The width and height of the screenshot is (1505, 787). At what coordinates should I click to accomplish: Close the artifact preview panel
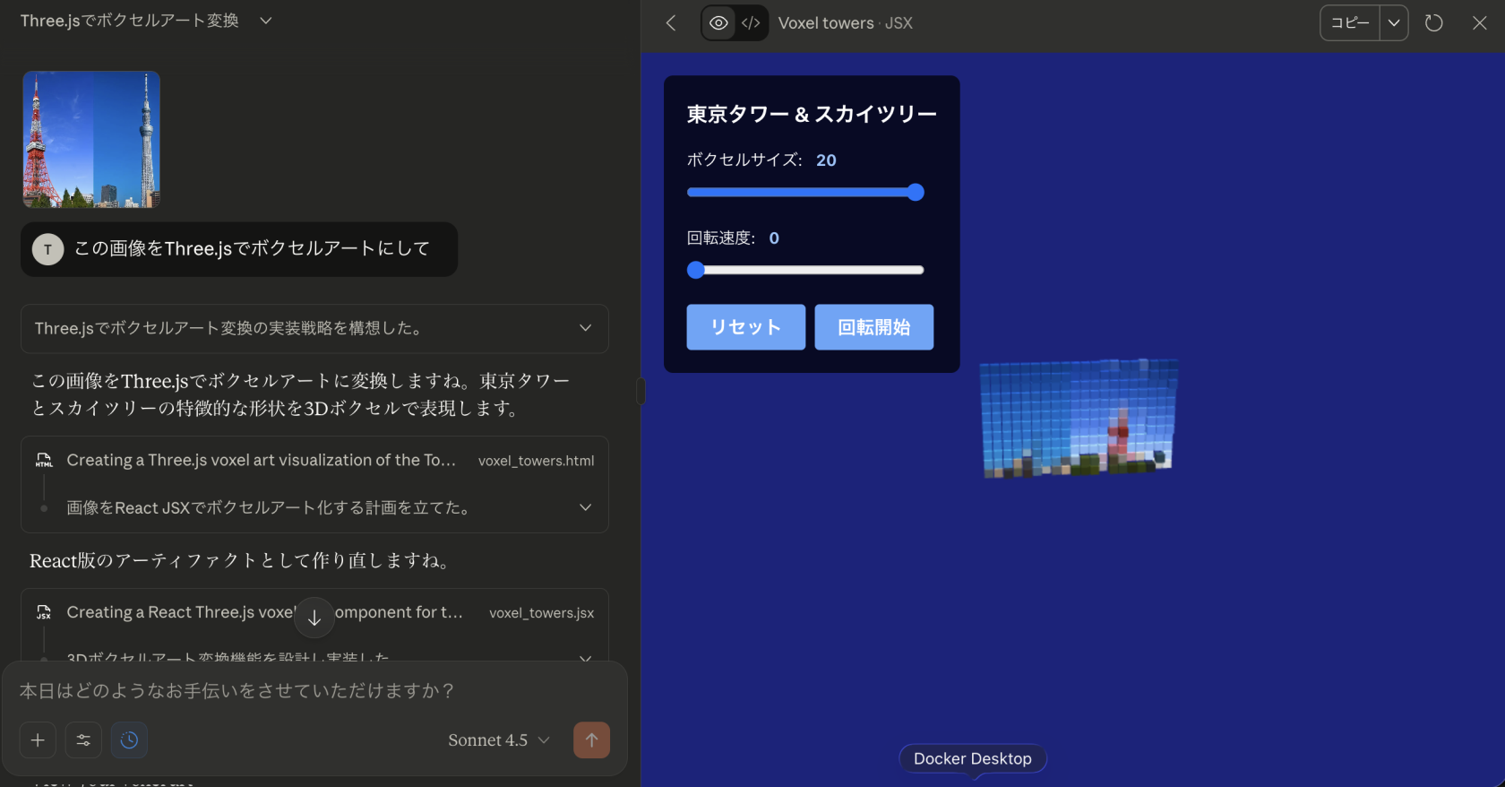point(1479,23)
